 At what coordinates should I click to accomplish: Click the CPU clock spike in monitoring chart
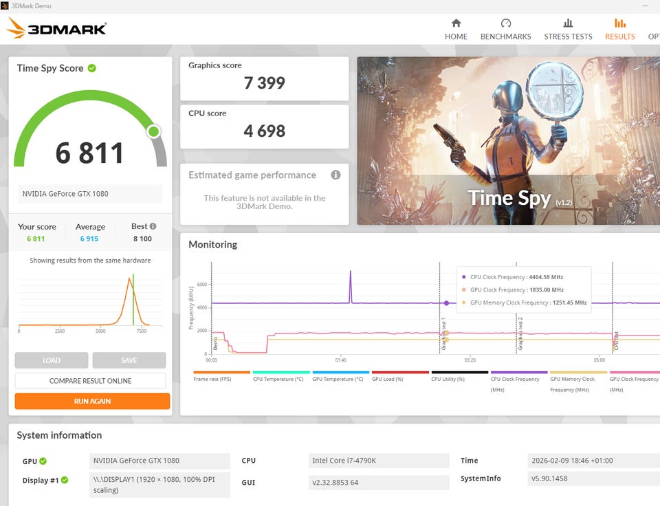coord(350,286)
